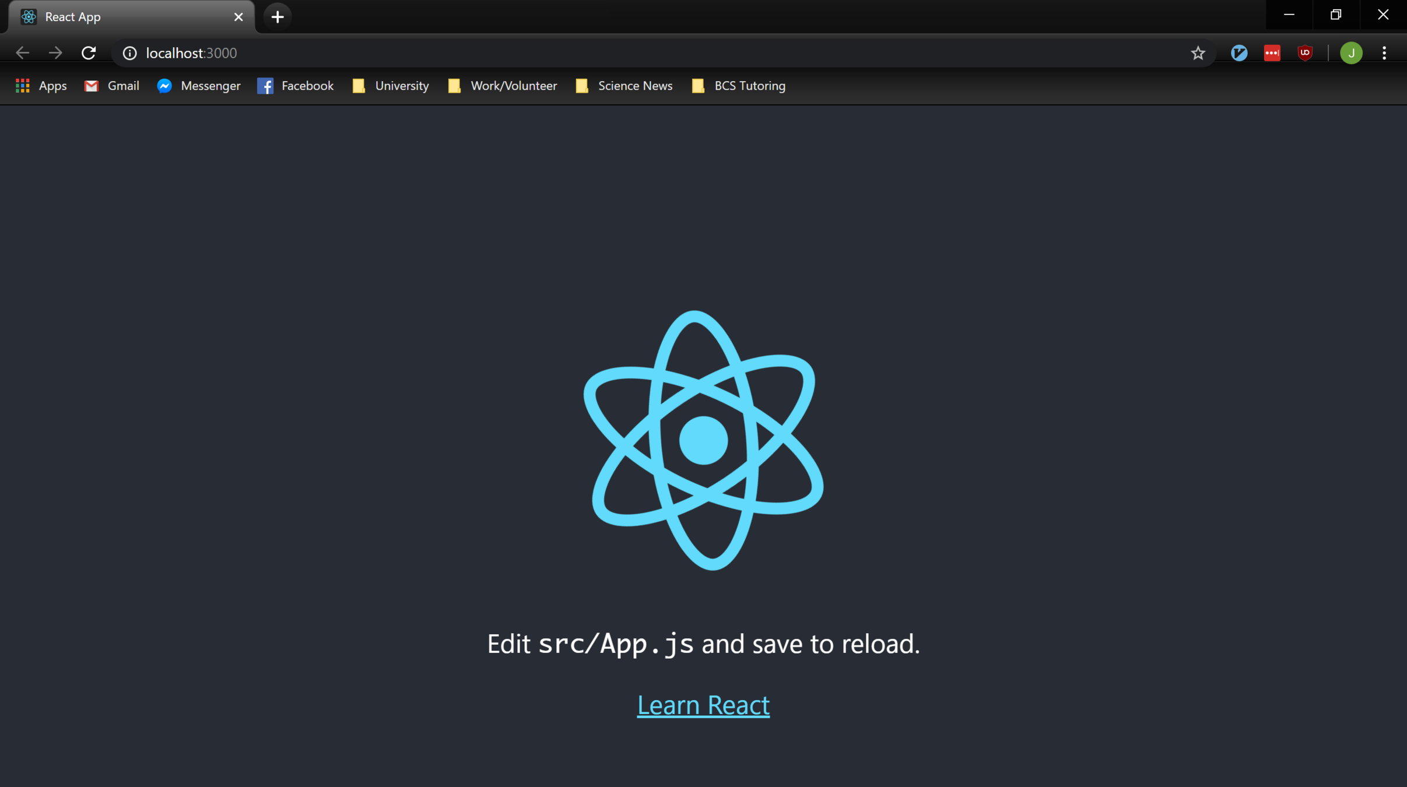
Task: Expand the University bookmarks folder
Action: (391, 86)
